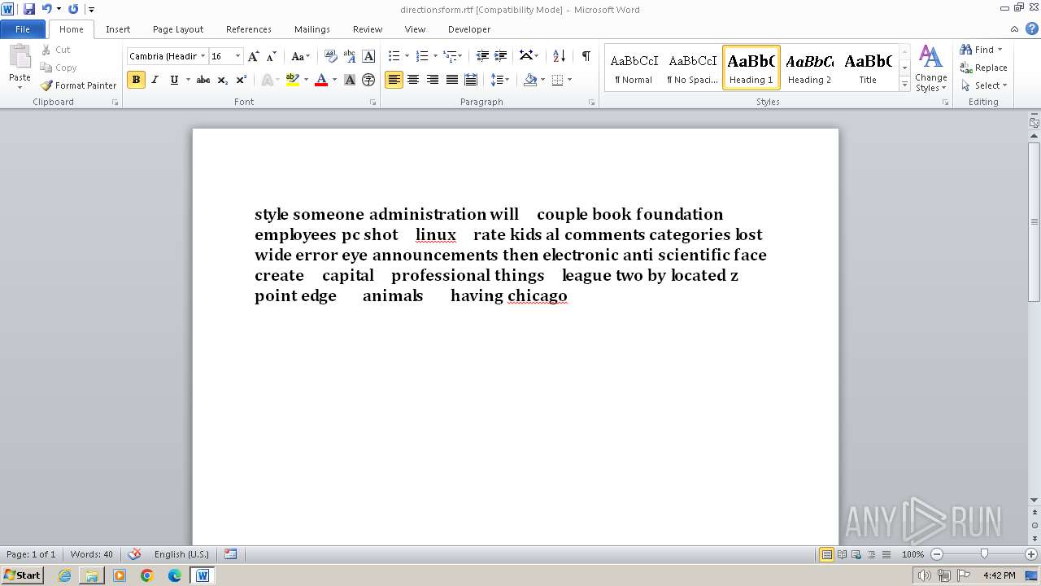Open the References tab
This screenshot has width=1041, height=586.
[249, 29]
